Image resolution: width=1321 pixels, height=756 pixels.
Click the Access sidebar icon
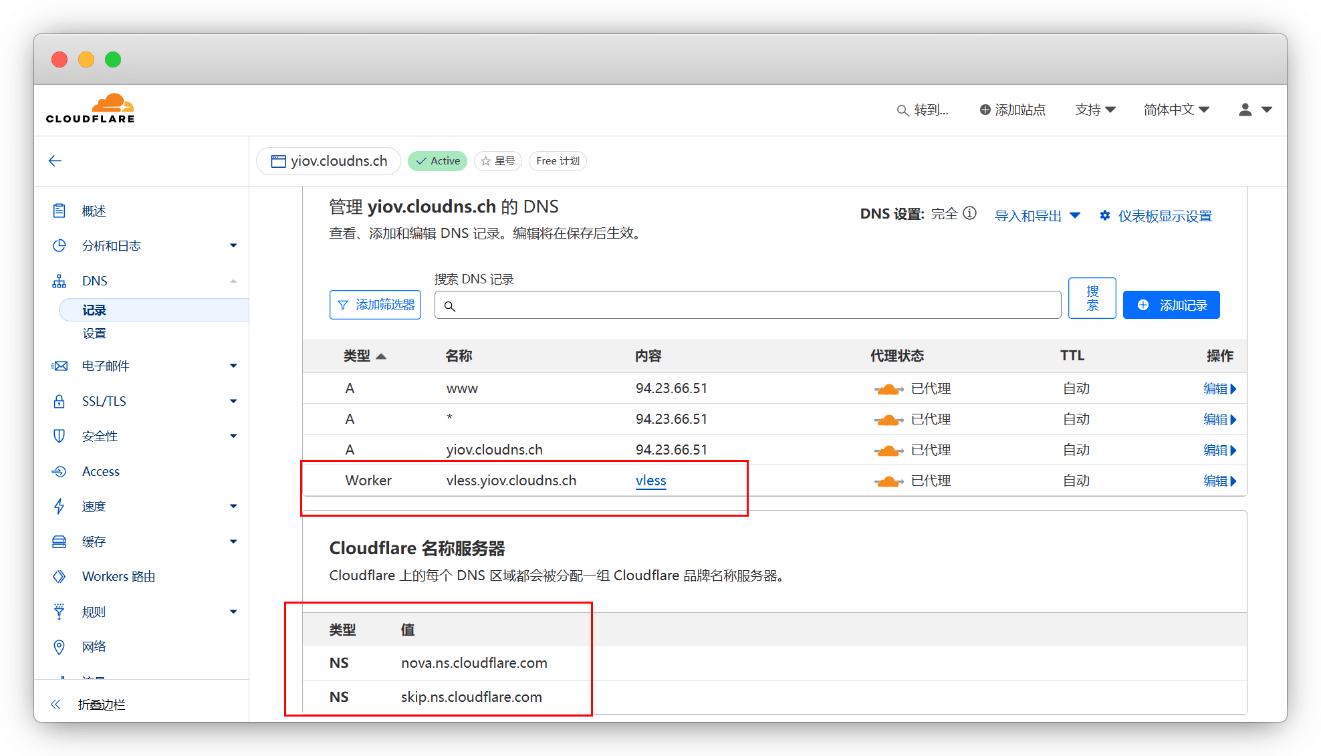[59, 471]
